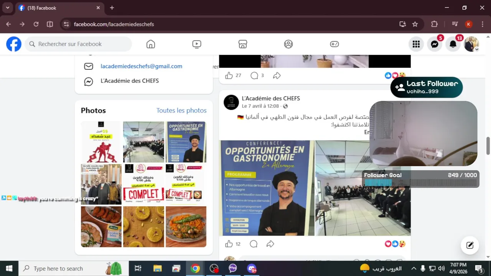Focus the Rechercher sur Facebook search box
Viewport: 491px width, 276px height.
(x=78, y=44)
